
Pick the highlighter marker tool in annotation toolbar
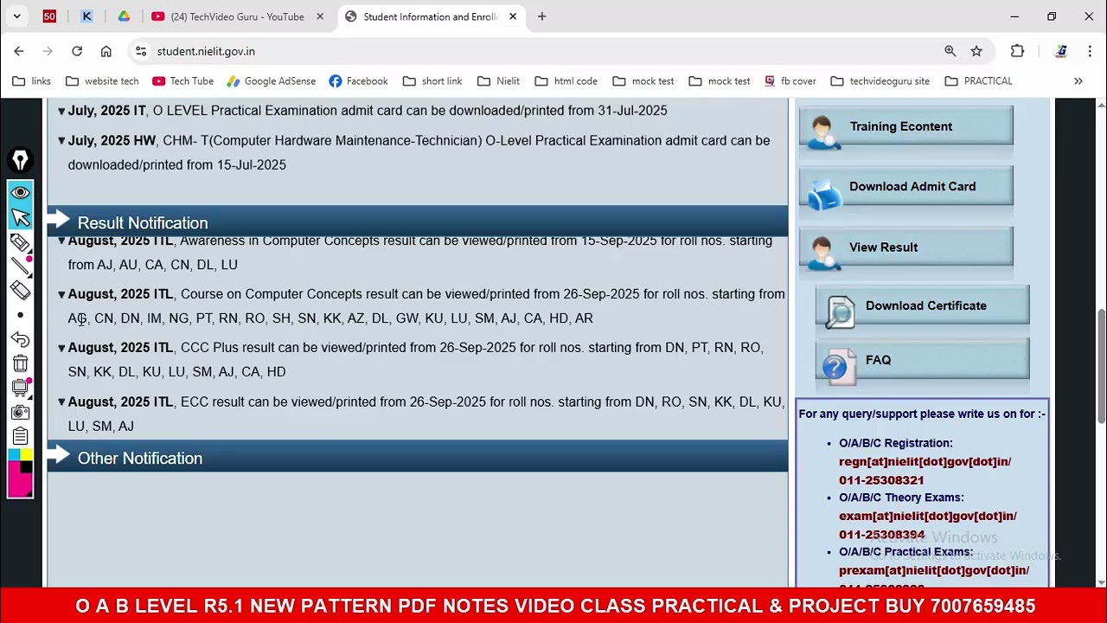20,242
